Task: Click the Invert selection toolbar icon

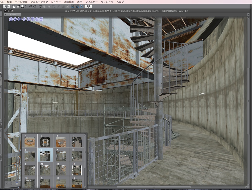Action: tap(63, 7)
